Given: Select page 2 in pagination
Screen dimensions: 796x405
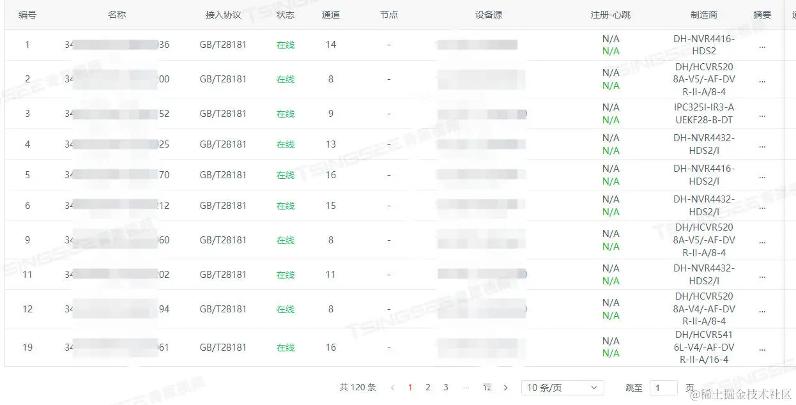Looking at the screenshot, I should pyautogui.click(x=428, y=388).
